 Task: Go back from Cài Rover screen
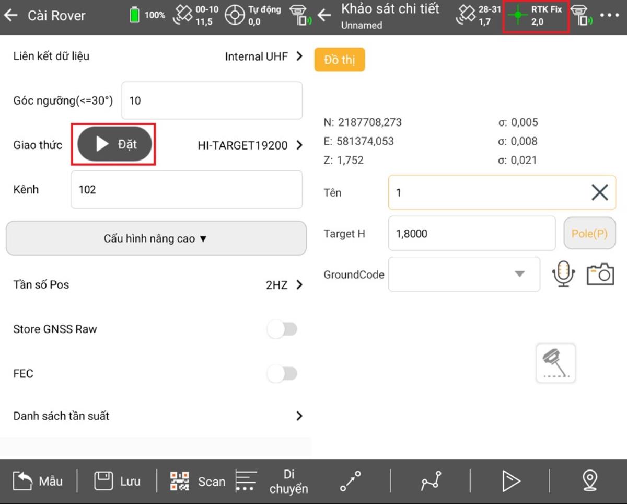coord(11,16)
